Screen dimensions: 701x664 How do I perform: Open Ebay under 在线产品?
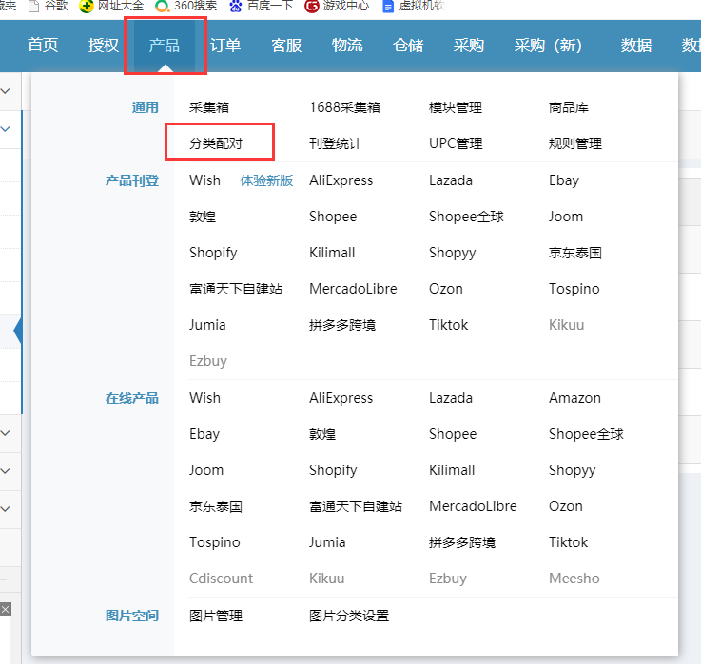pyautogui.click(x=204, y=434)
